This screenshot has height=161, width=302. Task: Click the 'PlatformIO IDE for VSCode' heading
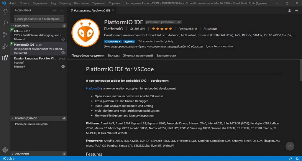[120, 69]
